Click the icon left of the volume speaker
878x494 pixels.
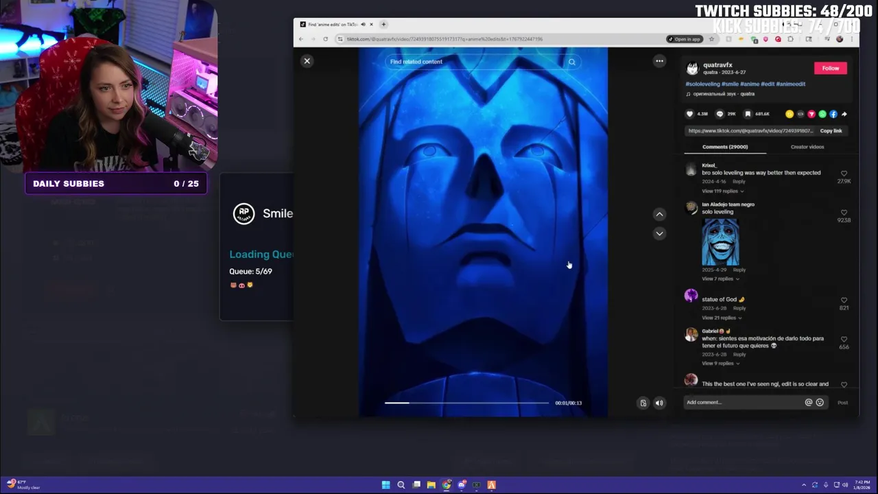[x=643, y=403]
